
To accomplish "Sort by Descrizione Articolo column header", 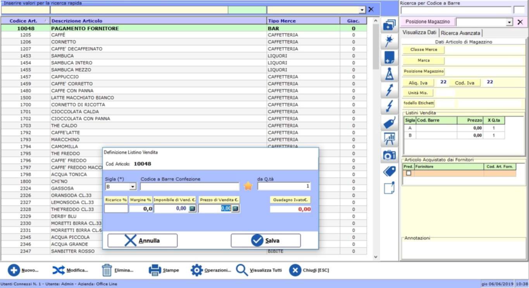I will tap(158, 21).
